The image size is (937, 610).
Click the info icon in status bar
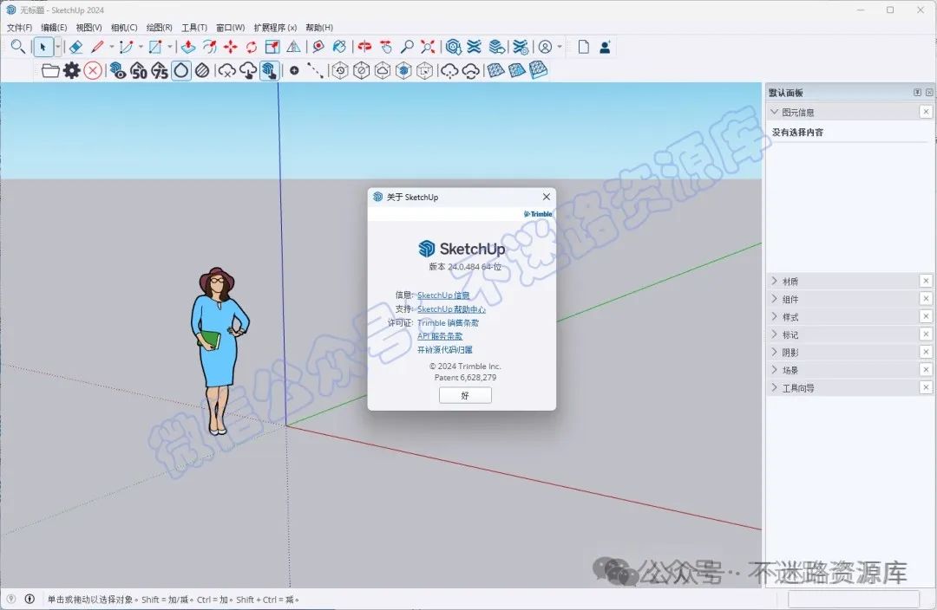click(x=29, y=599)
